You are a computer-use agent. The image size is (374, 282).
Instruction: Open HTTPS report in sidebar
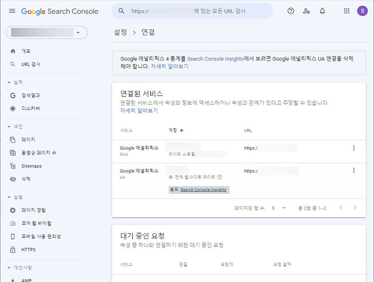coord(28,250)
